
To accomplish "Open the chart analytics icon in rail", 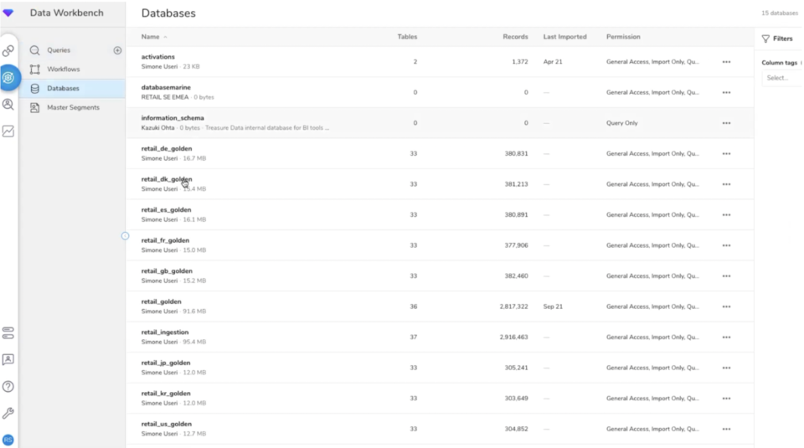I will coord(8,131).
